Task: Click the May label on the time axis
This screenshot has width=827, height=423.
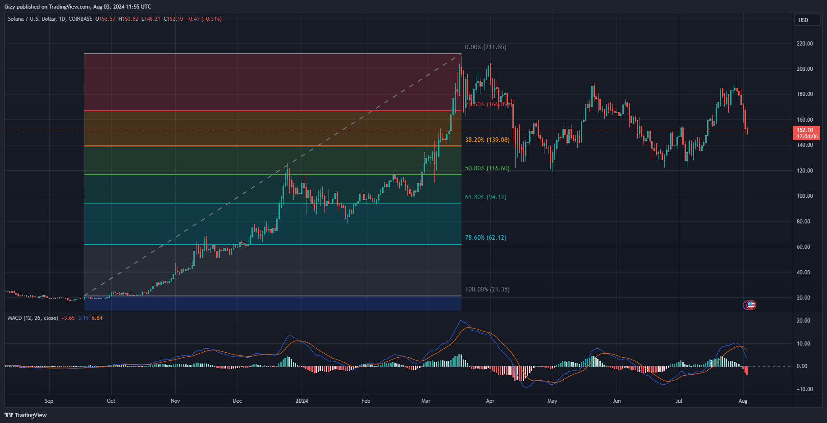Action: click(553, 401)
